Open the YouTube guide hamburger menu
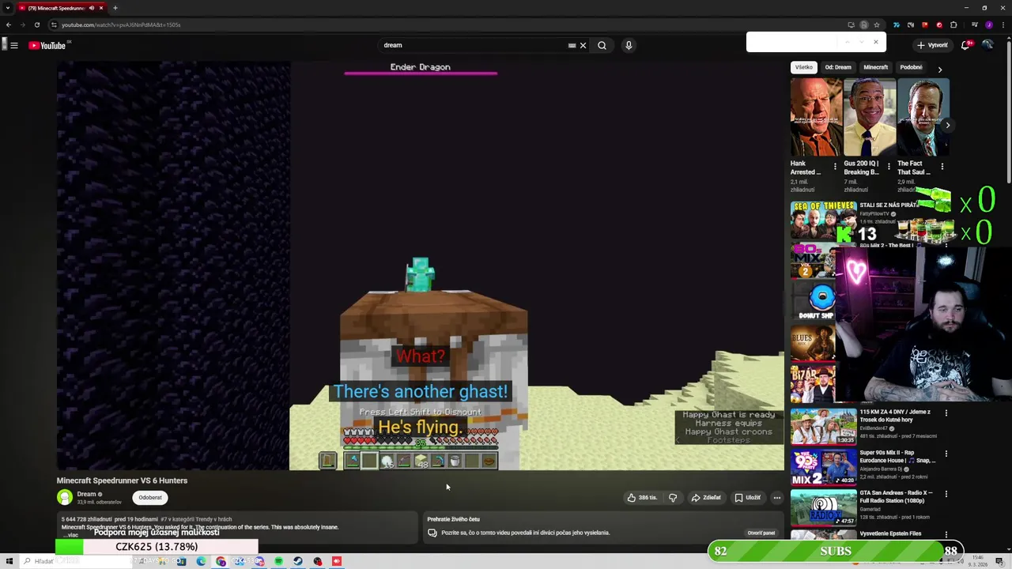The height and width of the screenshot is (569, 1012). pos(14,45)
